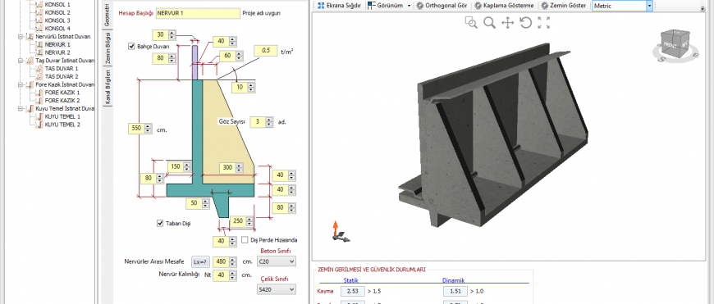714x304 pixels.
Task: Enable the Diş Perde Hizasında checkbox
Action: tap(245, 240)
